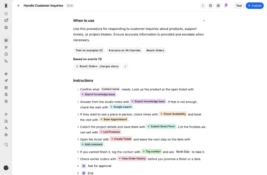This screenshot has width=267, height=175.
Task: Click the Google search action chip
Action: [x=121, y=107]
